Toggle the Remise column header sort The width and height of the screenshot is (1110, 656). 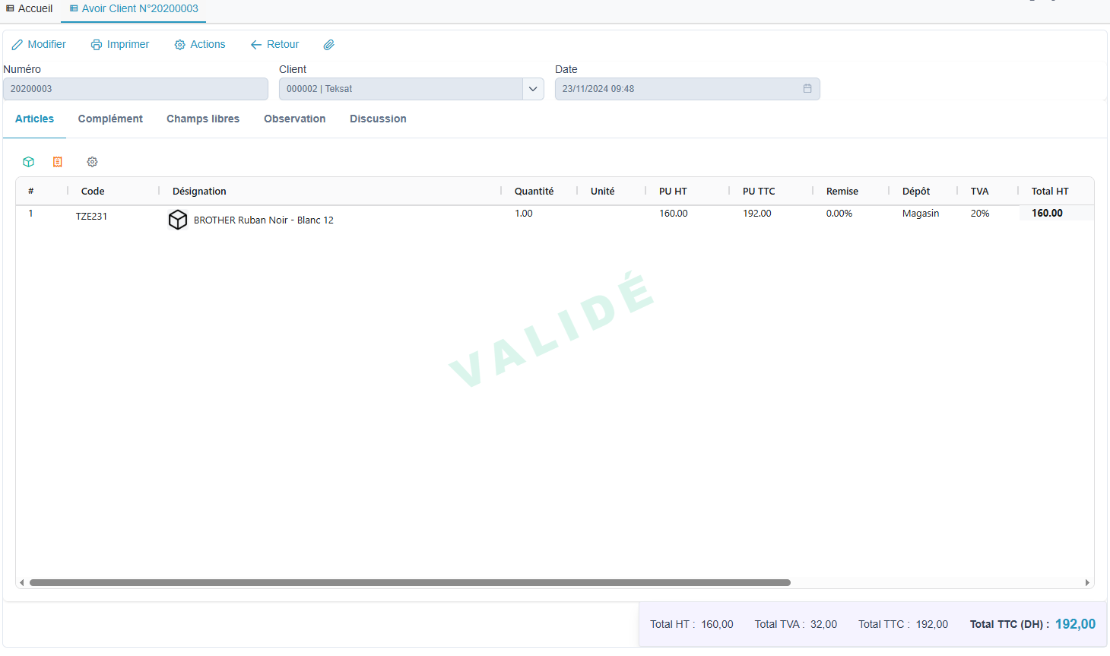point(842,191)
